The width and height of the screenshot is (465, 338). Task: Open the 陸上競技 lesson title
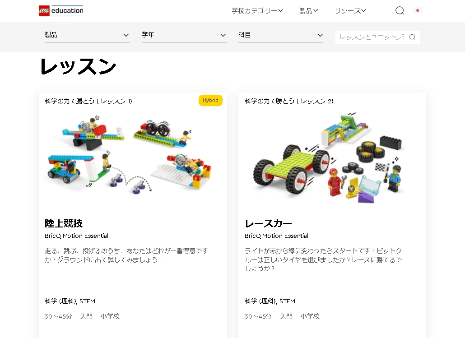[64, 223]
